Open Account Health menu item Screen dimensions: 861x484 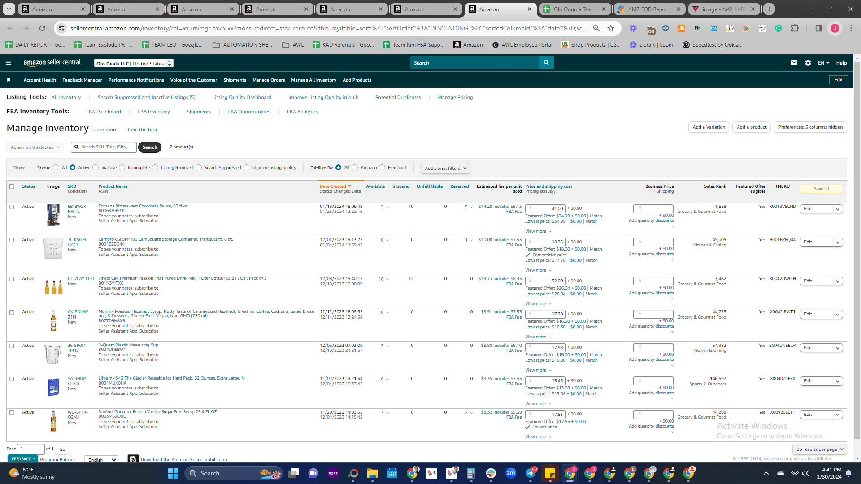click(40, 80)
